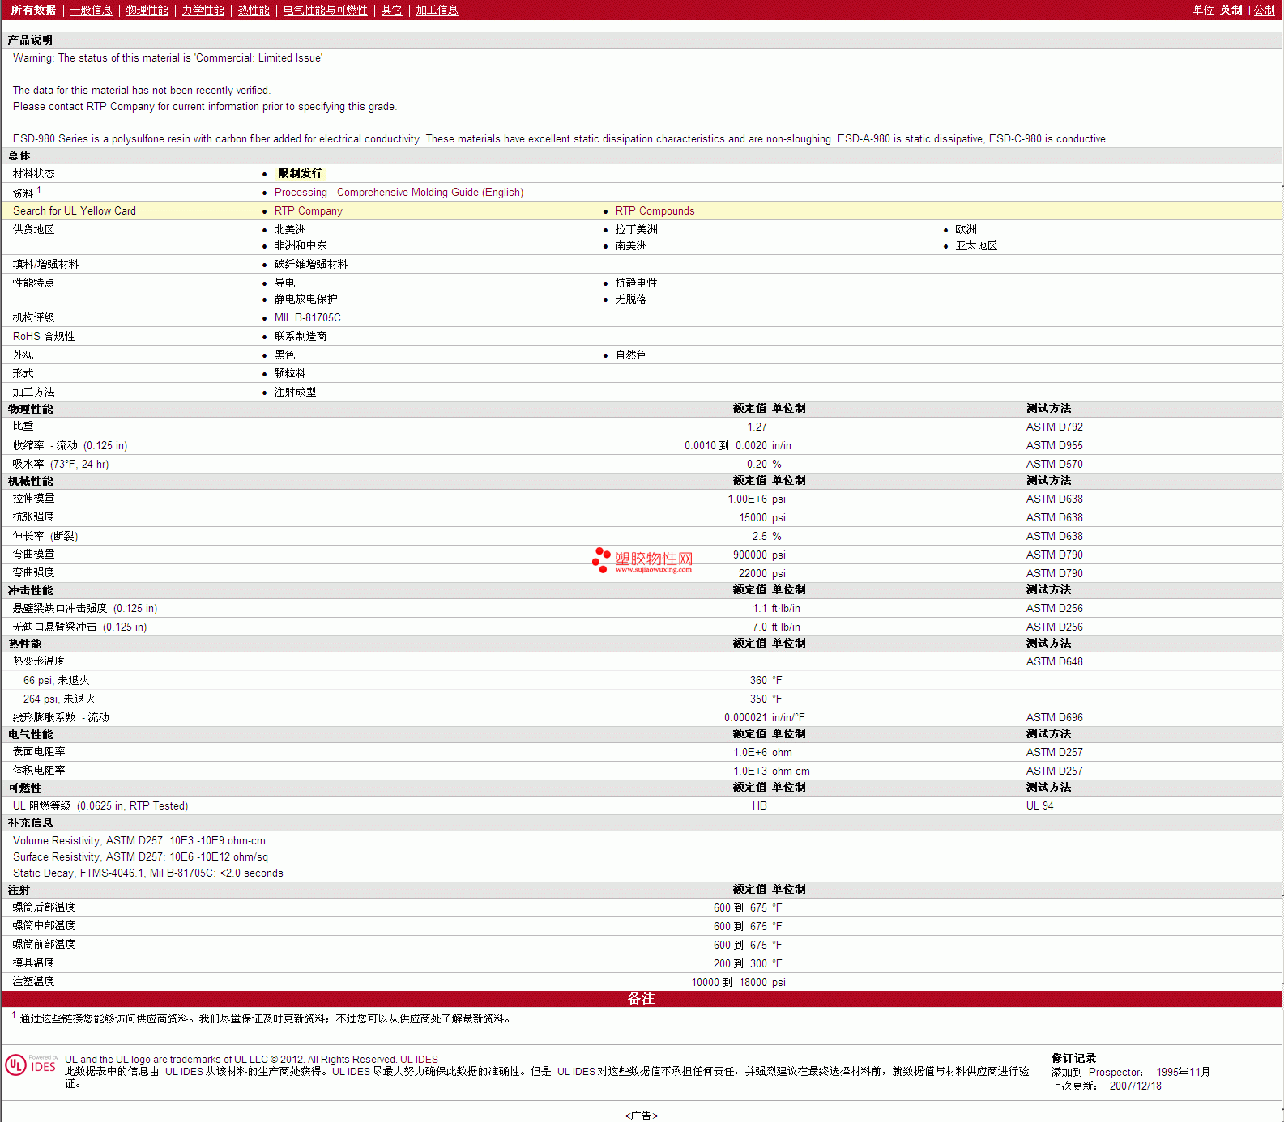This screenshot has height=1122, width=1284.
Task: Click ASTM D648 test method
Action: click(1054, 661)
